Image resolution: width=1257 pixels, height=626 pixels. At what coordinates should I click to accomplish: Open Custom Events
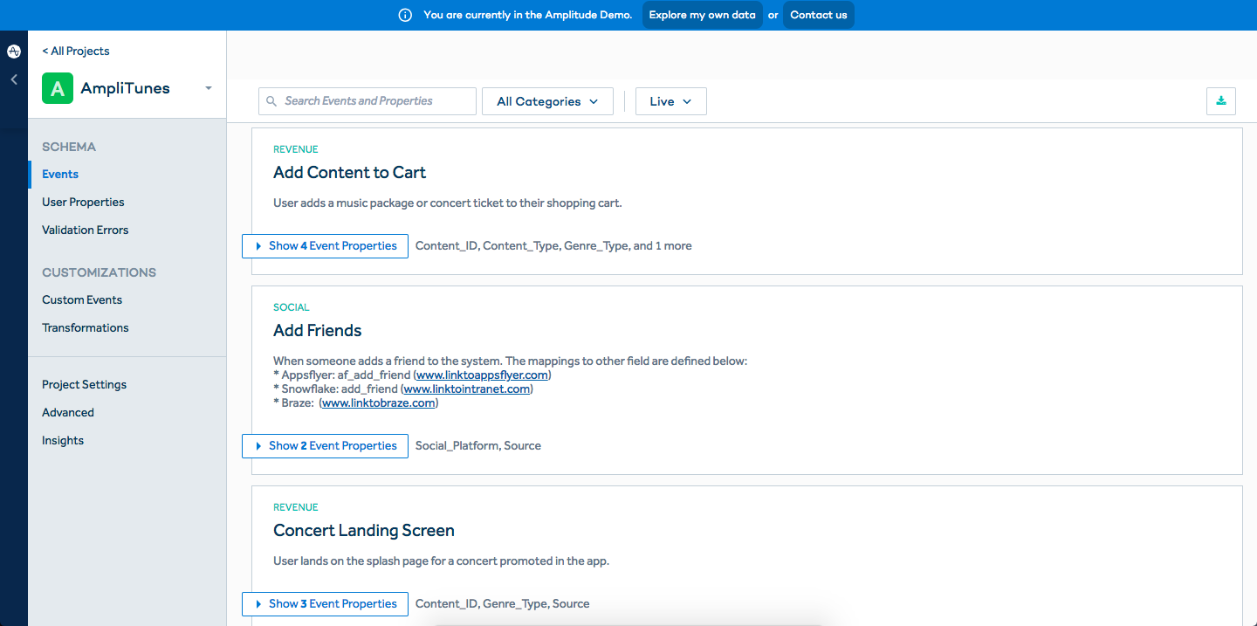point(82,300)
